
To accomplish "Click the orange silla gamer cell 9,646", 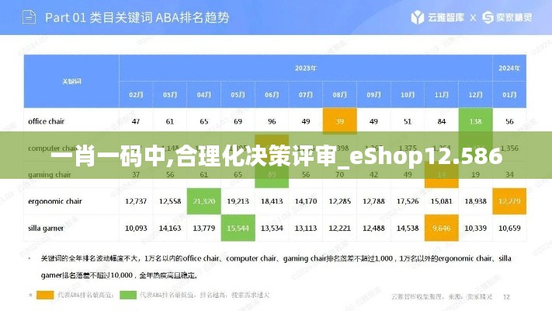I will click(442, 228).
